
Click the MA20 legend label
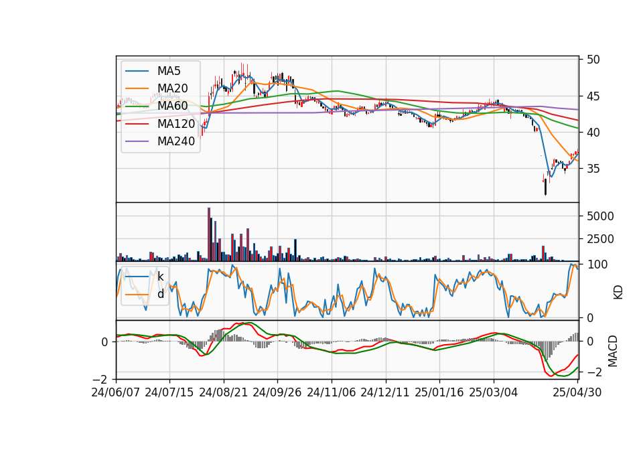172,88
